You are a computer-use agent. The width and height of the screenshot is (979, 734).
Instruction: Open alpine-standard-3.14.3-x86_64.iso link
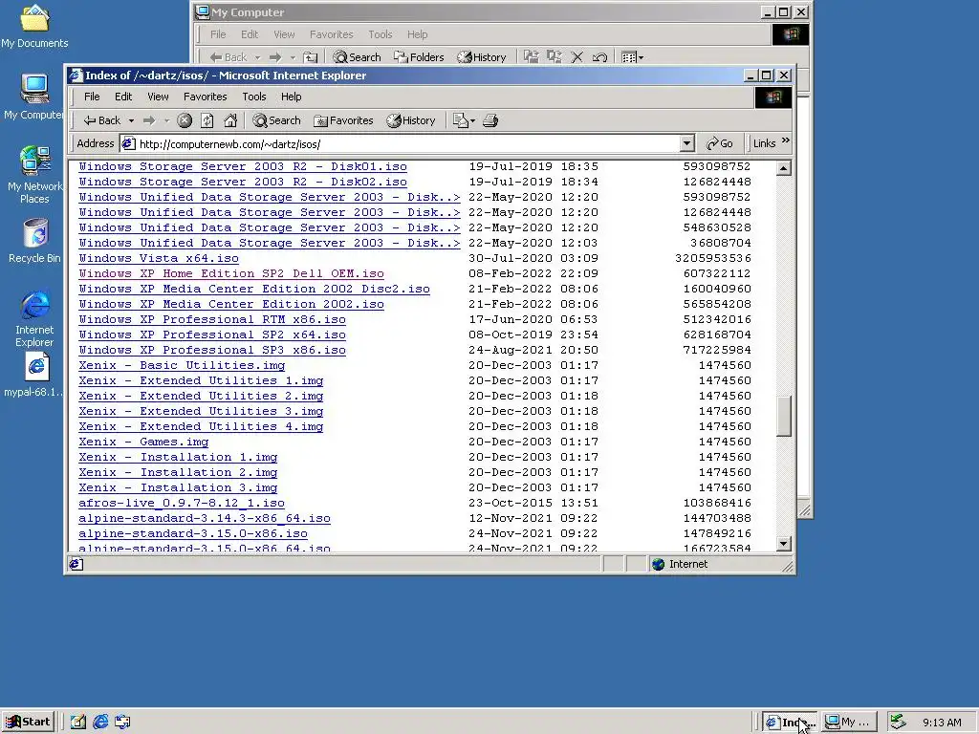tap(205, 518)
